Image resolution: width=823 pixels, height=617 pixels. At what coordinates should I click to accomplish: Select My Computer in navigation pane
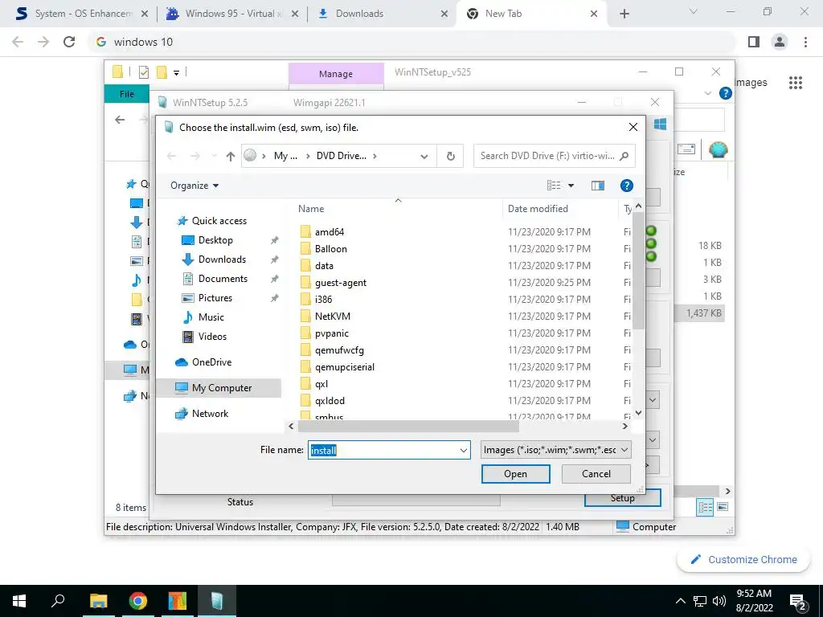pos(219,388)
